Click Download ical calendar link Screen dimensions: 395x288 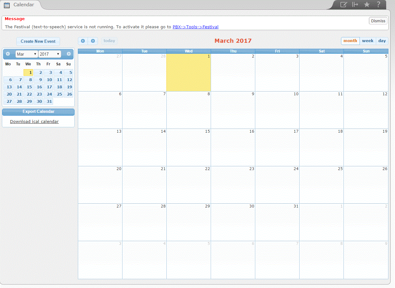click(x=34, y=121)
